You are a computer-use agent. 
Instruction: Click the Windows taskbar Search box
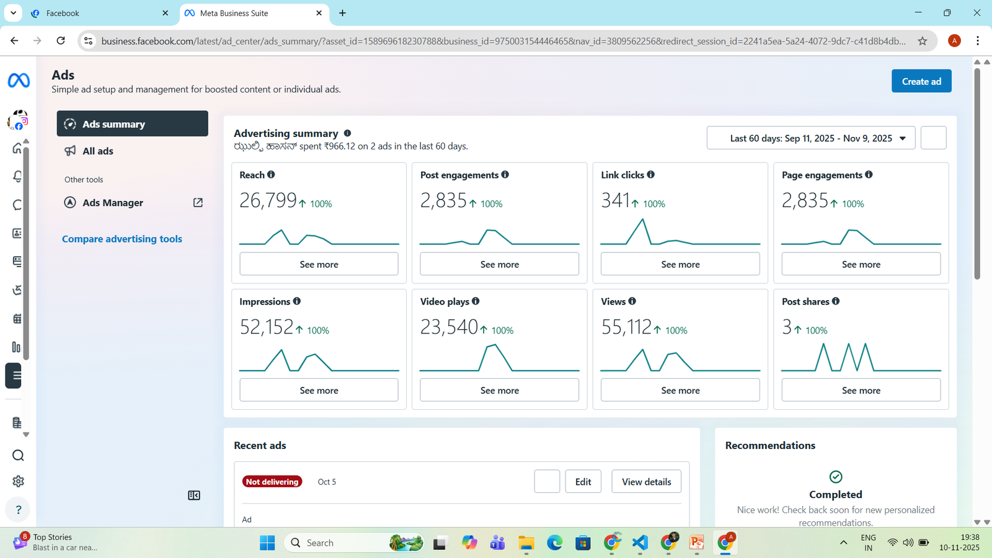(353, 543)
